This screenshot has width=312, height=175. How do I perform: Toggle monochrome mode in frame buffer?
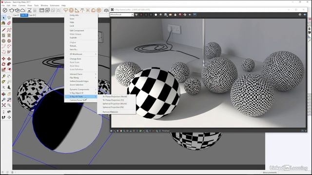click(160, 15)
